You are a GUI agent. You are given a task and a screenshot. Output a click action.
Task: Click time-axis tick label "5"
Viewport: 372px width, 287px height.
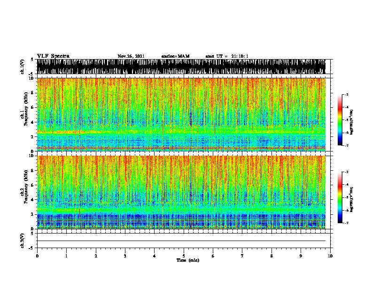pyautogui.click(x=184, y=256)
